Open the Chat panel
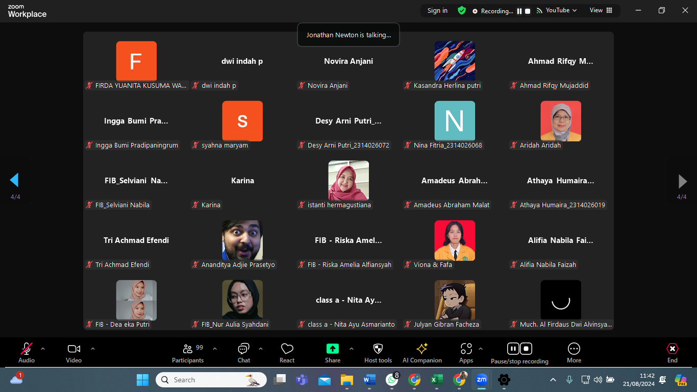This screenshot has width=697, height=392. pyautogui.click(x=243, y=353)
